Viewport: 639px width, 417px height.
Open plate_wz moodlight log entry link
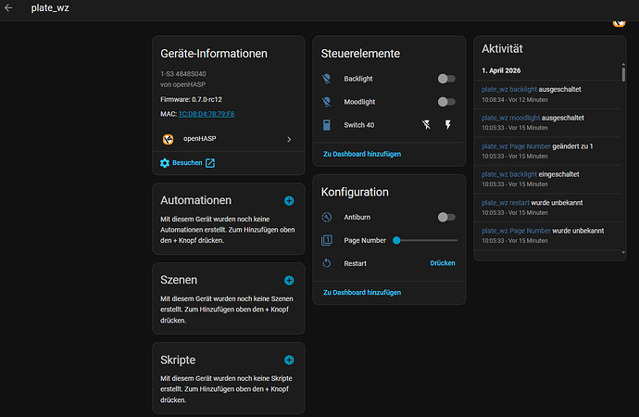point(510,118)
